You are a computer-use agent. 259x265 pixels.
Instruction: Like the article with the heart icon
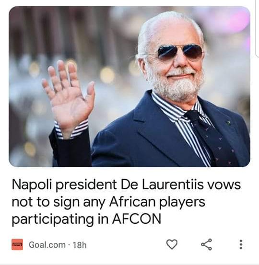coord(172,244)
